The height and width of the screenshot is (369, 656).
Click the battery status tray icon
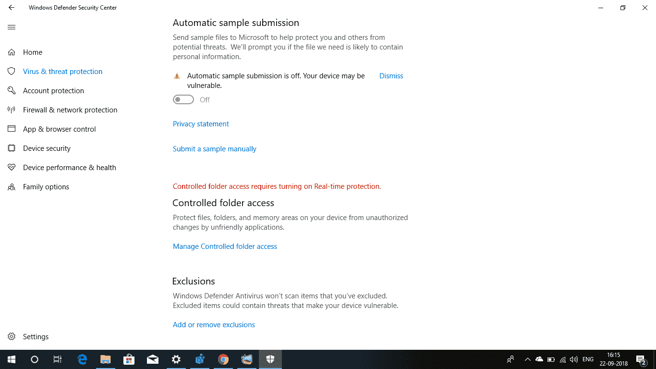point(551,359)
